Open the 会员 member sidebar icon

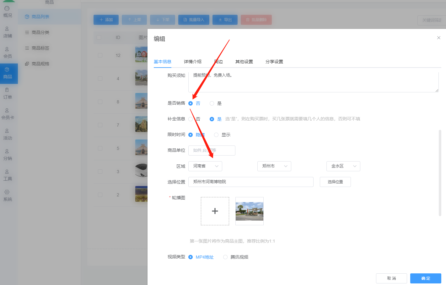[x=7, y=49]
